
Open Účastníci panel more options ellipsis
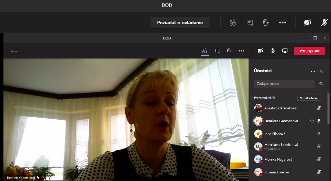[313, 71]
